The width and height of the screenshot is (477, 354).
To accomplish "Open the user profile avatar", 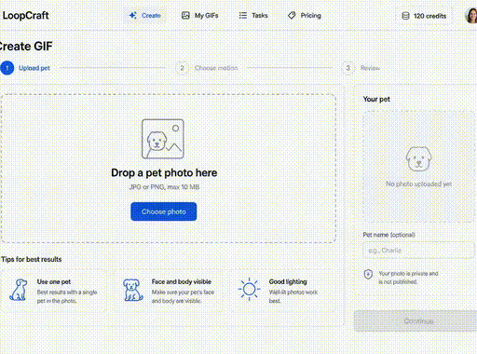I will pos(471,16).
